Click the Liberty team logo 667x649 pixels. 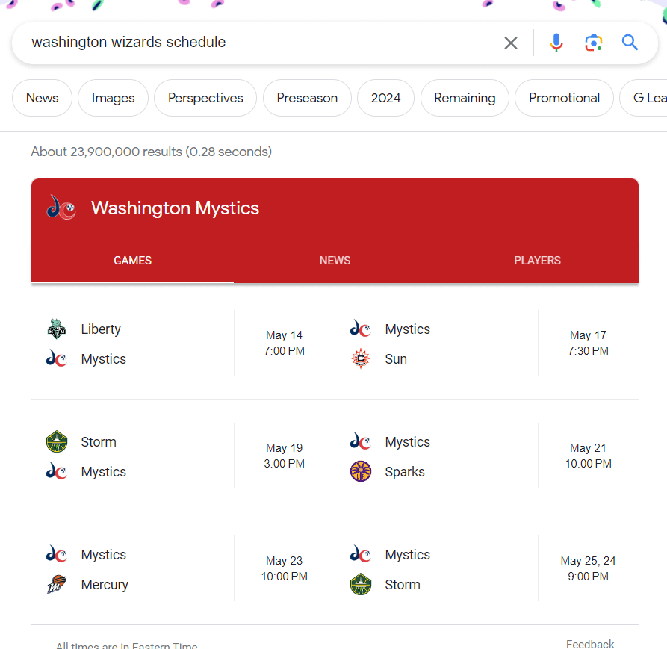point(57,329)
